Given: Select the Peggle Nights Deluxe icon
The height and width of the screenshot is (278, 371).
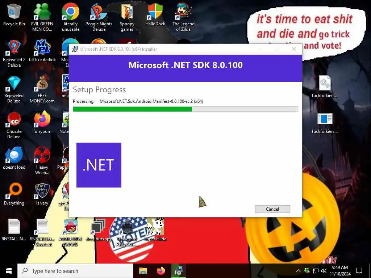Looking at the screenshot, I should [x=99, y=17].
